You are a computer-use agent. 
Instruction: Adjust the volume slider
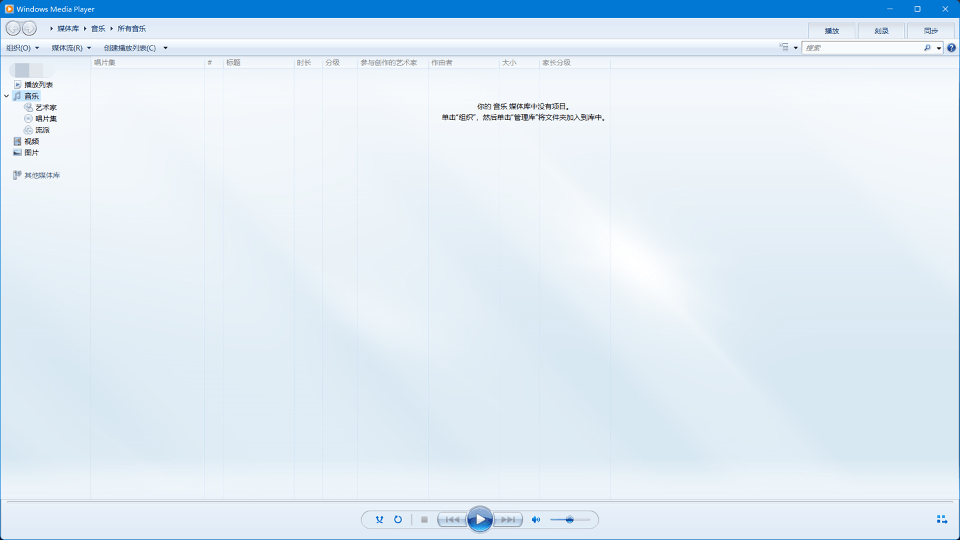tap(569, 519)
